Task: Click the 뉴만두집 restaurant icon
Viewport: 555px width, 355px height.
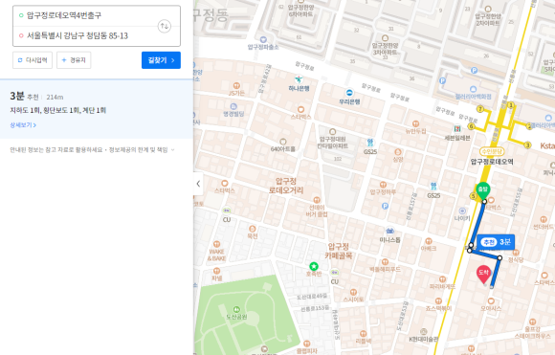Action: click(415, 123)
